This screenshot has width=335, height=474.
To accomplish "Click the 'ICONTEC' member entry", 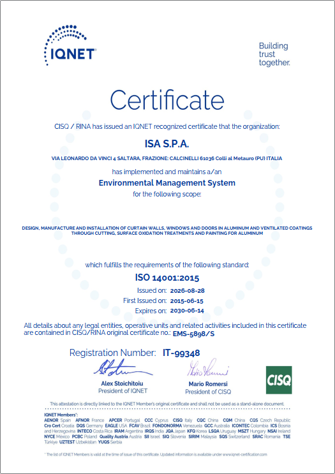I will coord(250,426).
